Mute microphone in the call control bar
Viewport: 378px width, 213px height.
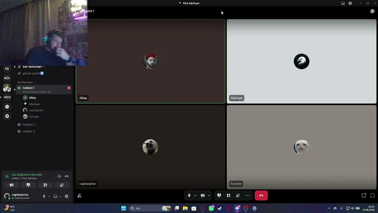[x=189, y=196]
